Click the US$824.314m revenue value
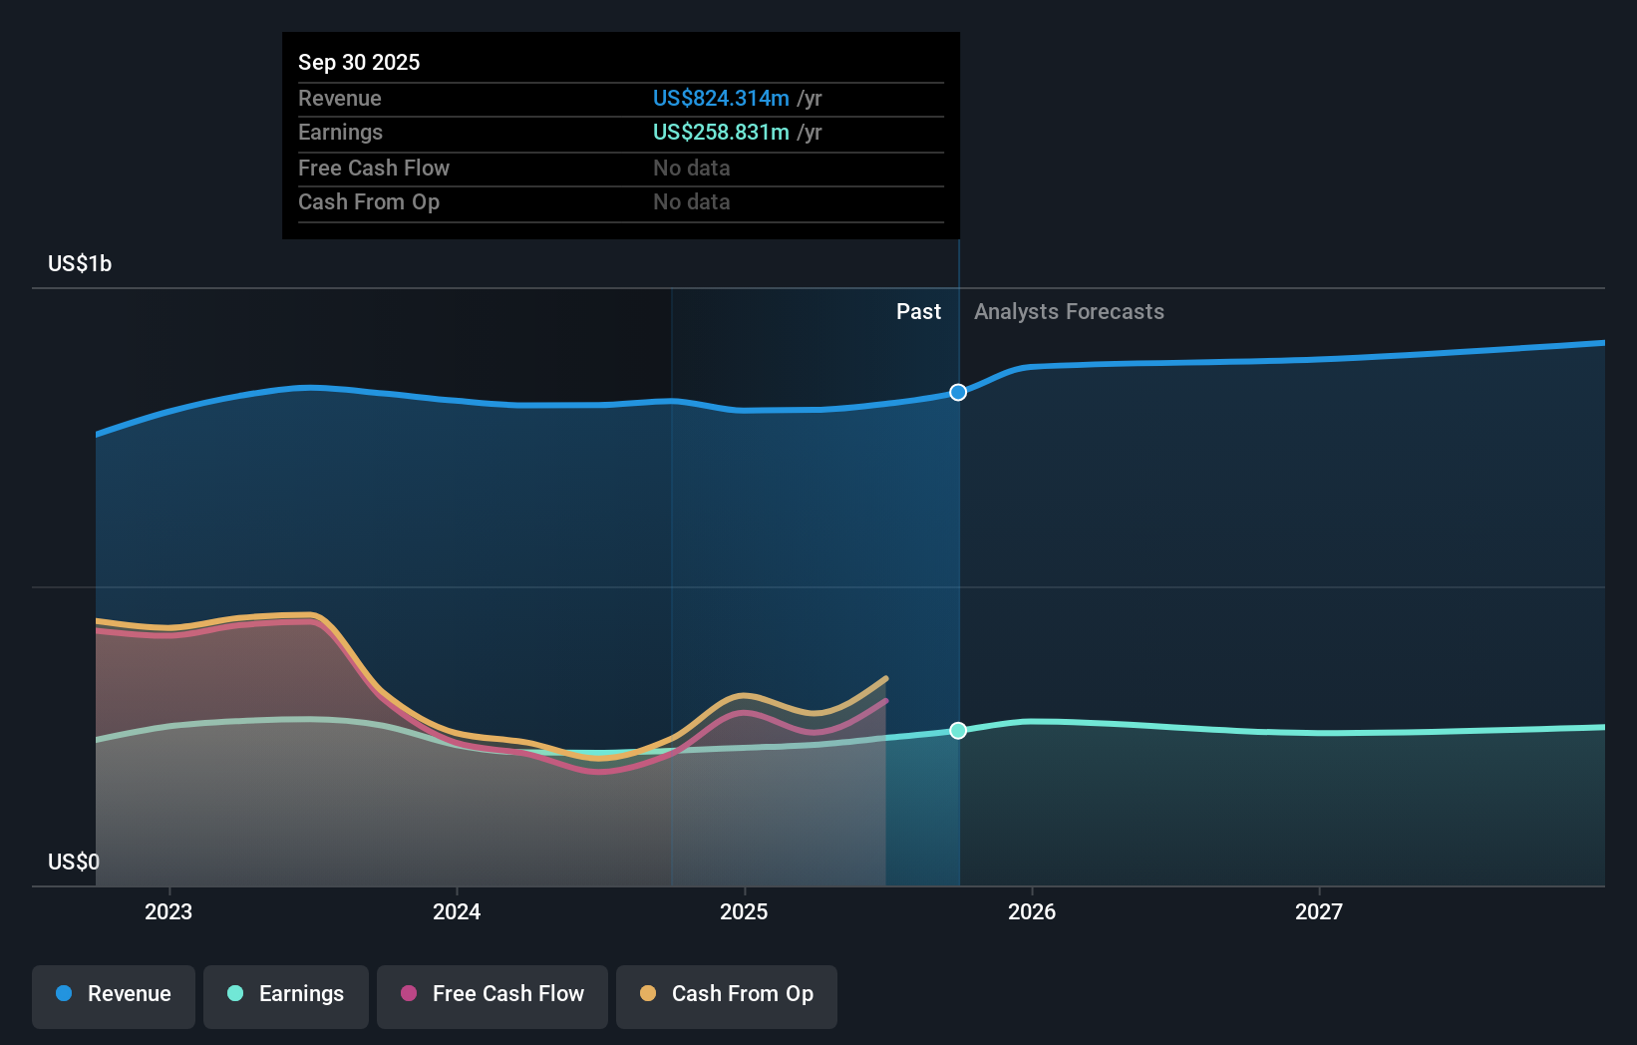The width and height of the screenshot is (1637, 1045). [x=721, y=98]
